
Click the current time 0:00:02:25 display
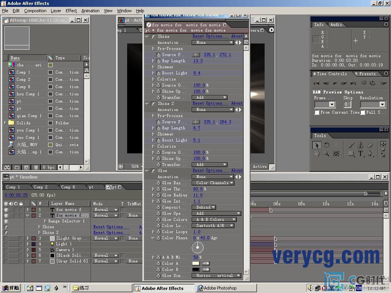pyautogui.click(x=16, y=195)
